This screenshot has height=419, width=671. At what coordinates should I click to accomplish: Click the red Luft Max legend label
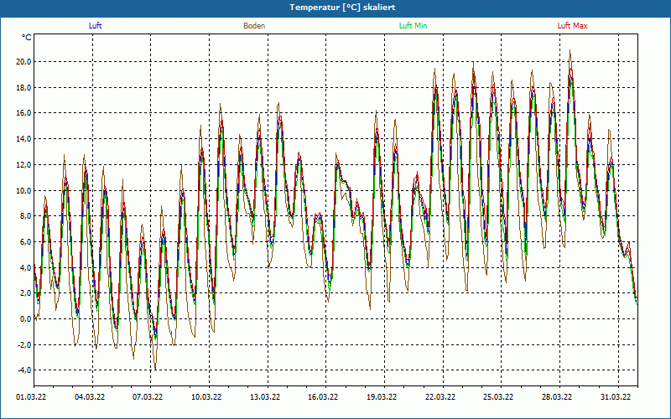click(572, 26)
